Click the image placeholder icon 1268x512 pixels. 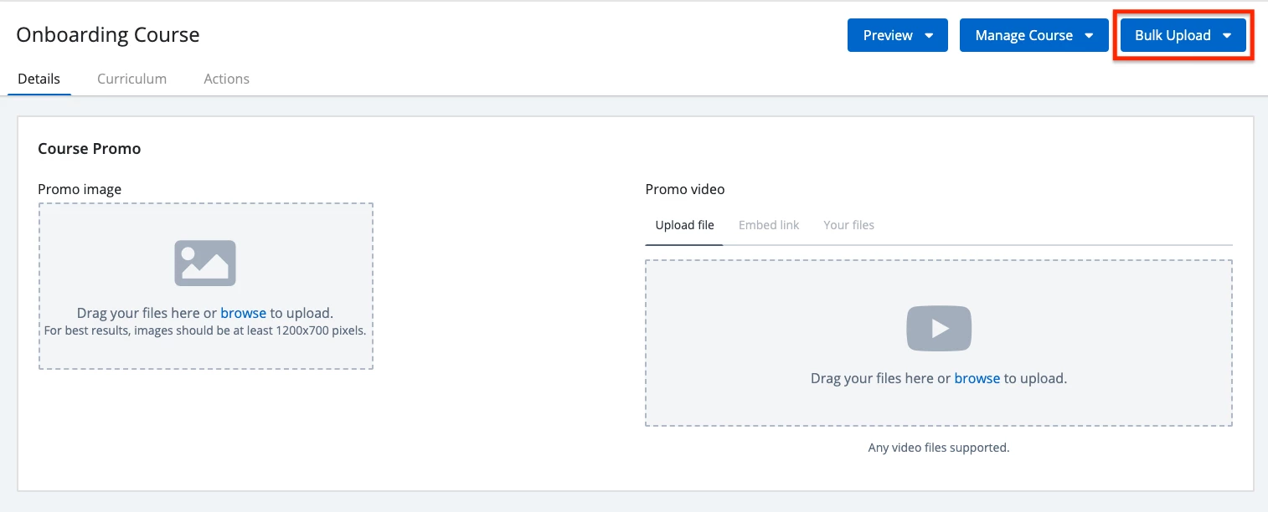coord(205,263)
